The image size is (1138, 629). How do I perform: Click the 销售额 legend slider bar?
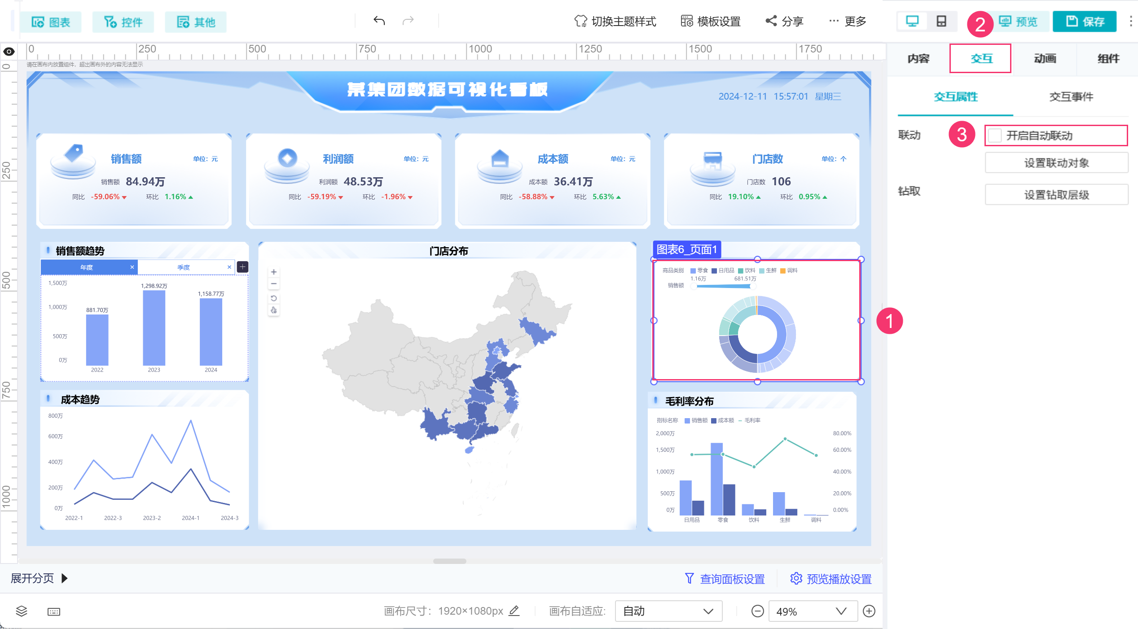pyautogui.click(x=725, y=286)
